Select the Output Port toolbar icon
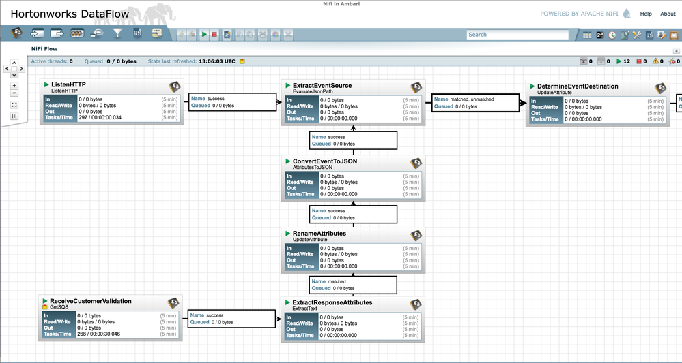682x363 pixels. [x=57, y=33]
